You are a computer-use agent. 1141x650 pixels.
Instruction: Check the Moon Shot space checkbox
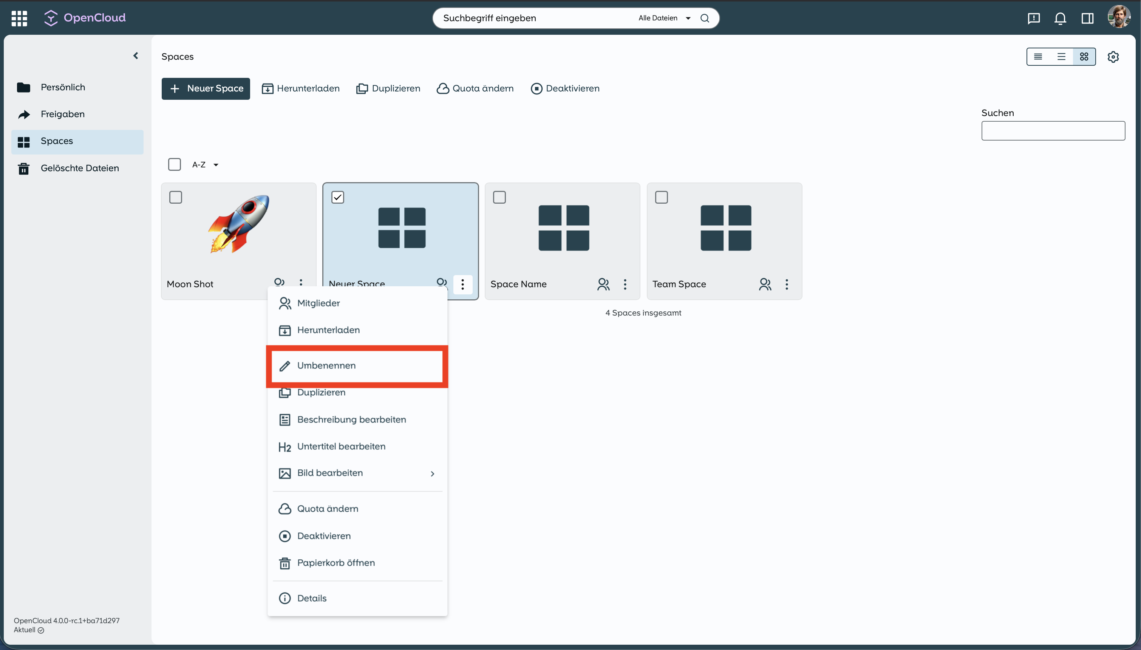175,197
